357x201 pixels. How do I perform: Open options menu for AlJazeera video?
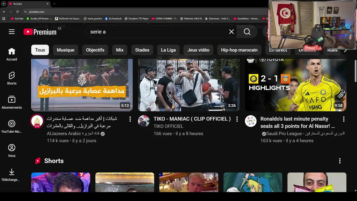(130, 119)
